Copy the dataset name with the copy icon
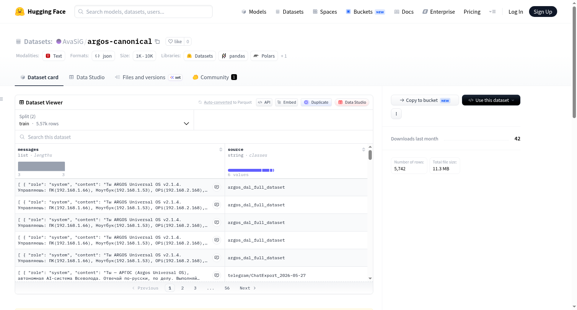 [157, 41]
